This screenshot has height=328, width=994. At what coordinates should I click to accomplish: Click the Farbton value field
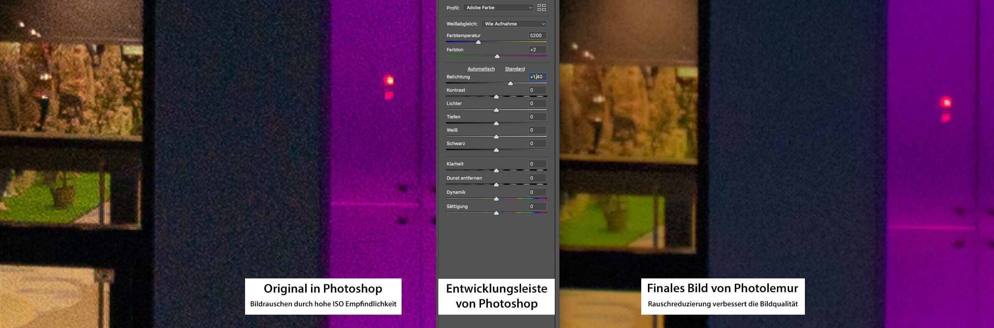[x=537, y=50]
